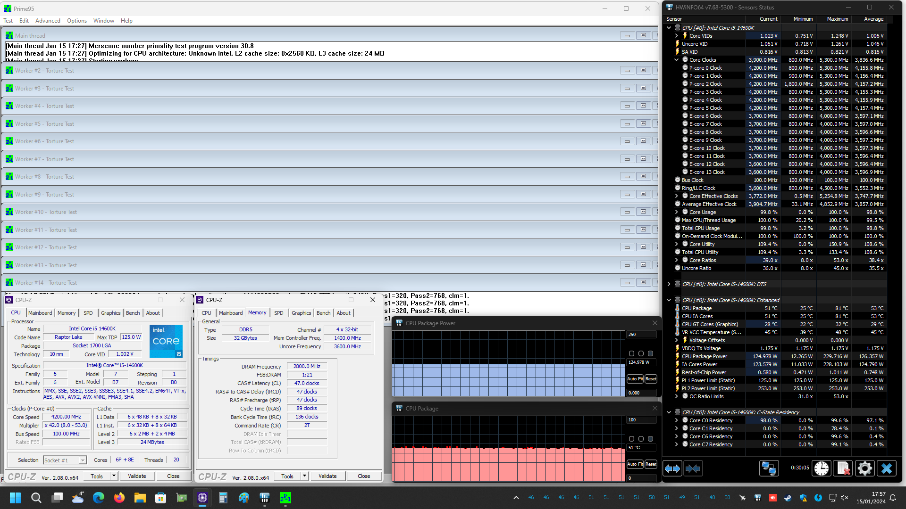Open the Advanced menu in Prime95
The height and width of the screenshot is (509, 906).
click(x=48, y=21)
